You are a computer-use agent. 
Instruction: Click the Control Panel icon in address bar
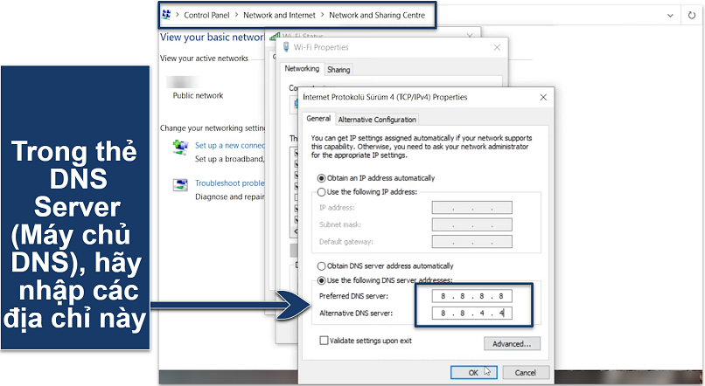(x=166, y=15)
